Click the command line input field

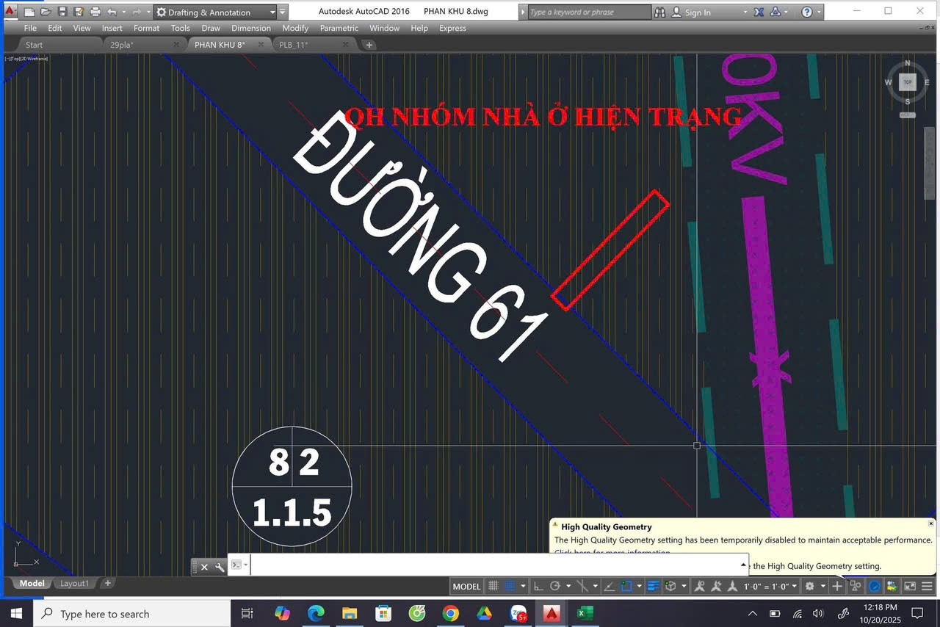coord(492,565)
